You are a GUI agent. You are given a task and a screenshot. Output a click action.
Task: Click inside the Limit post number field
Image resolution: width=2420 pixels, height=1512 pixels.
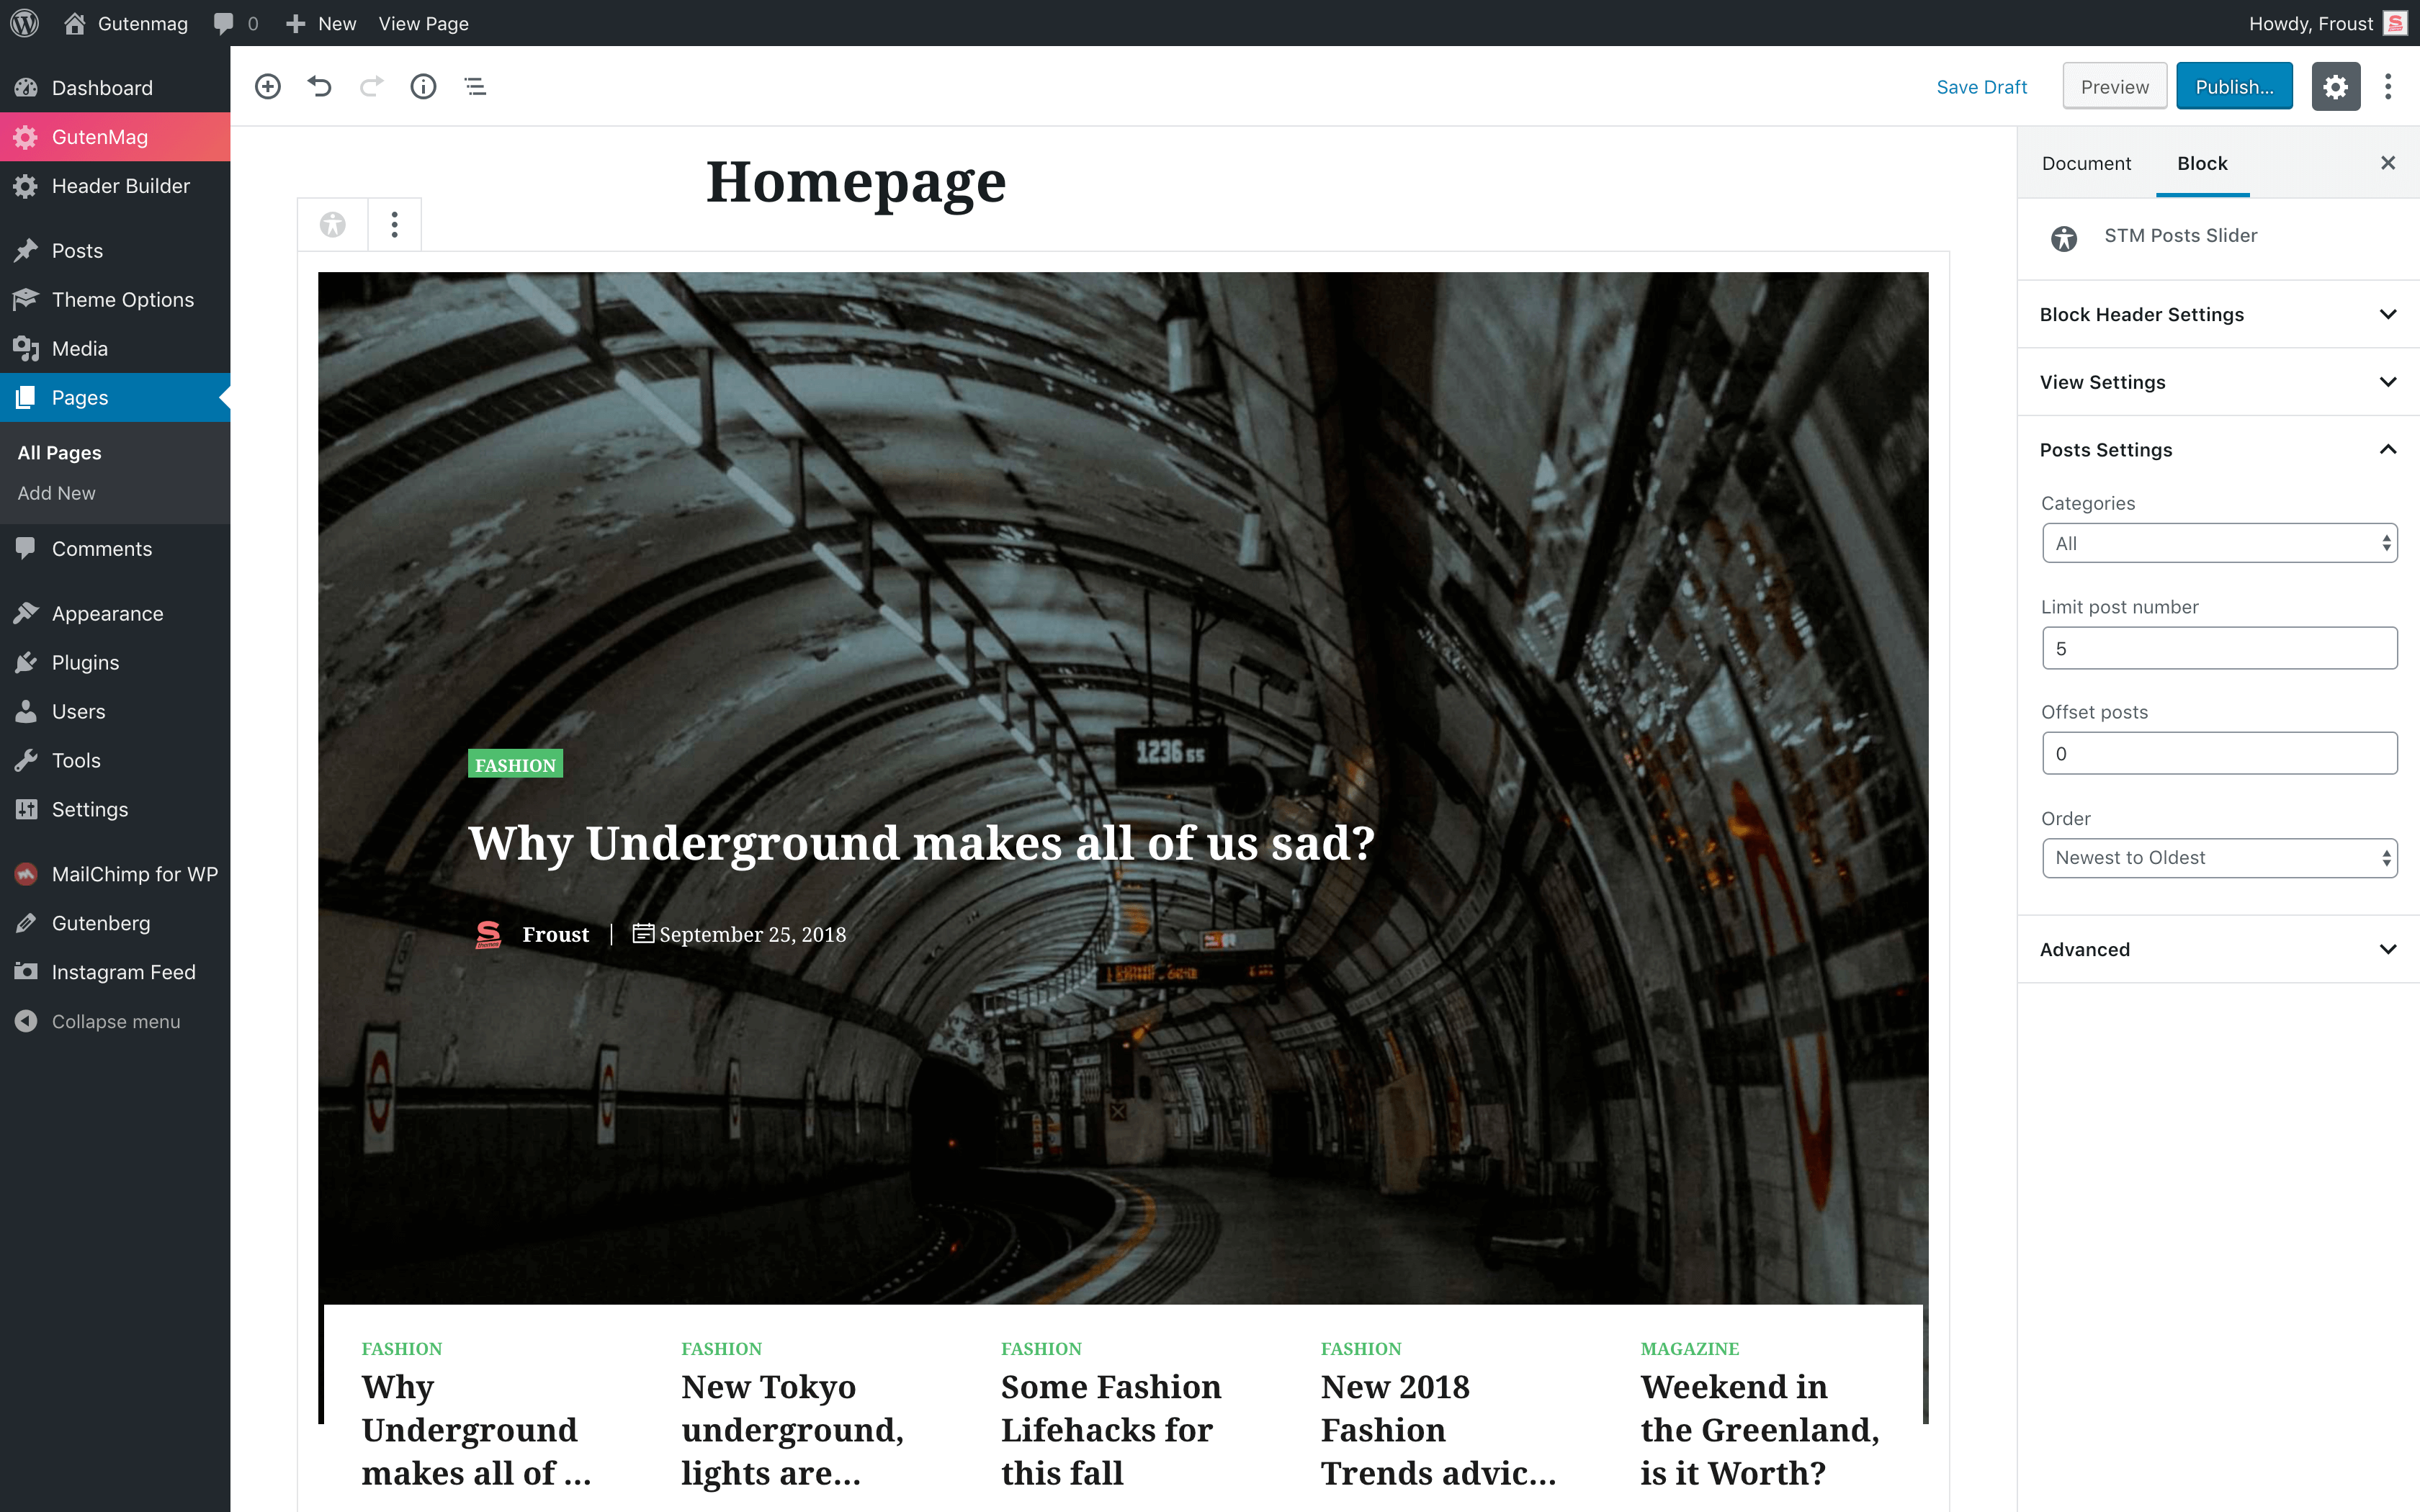click(2219, 648)
